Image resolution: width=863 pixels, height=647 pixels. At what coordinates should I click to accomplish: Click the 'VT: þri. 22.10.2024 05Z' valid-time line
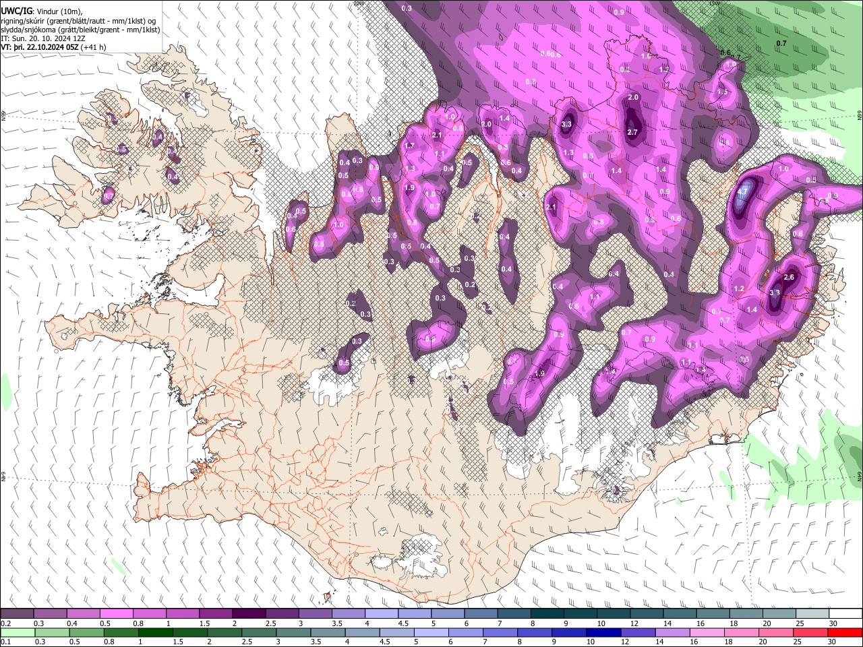(x=40, y=48)
